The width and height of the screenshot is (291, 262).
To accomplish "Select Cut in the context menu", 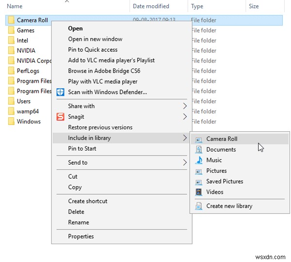I will point(73,177).
